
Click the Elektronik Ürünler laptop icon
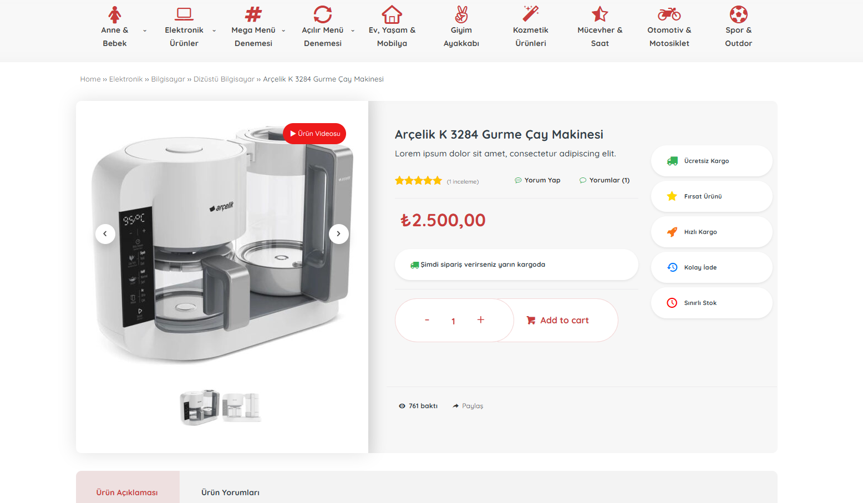pos(184,14)
